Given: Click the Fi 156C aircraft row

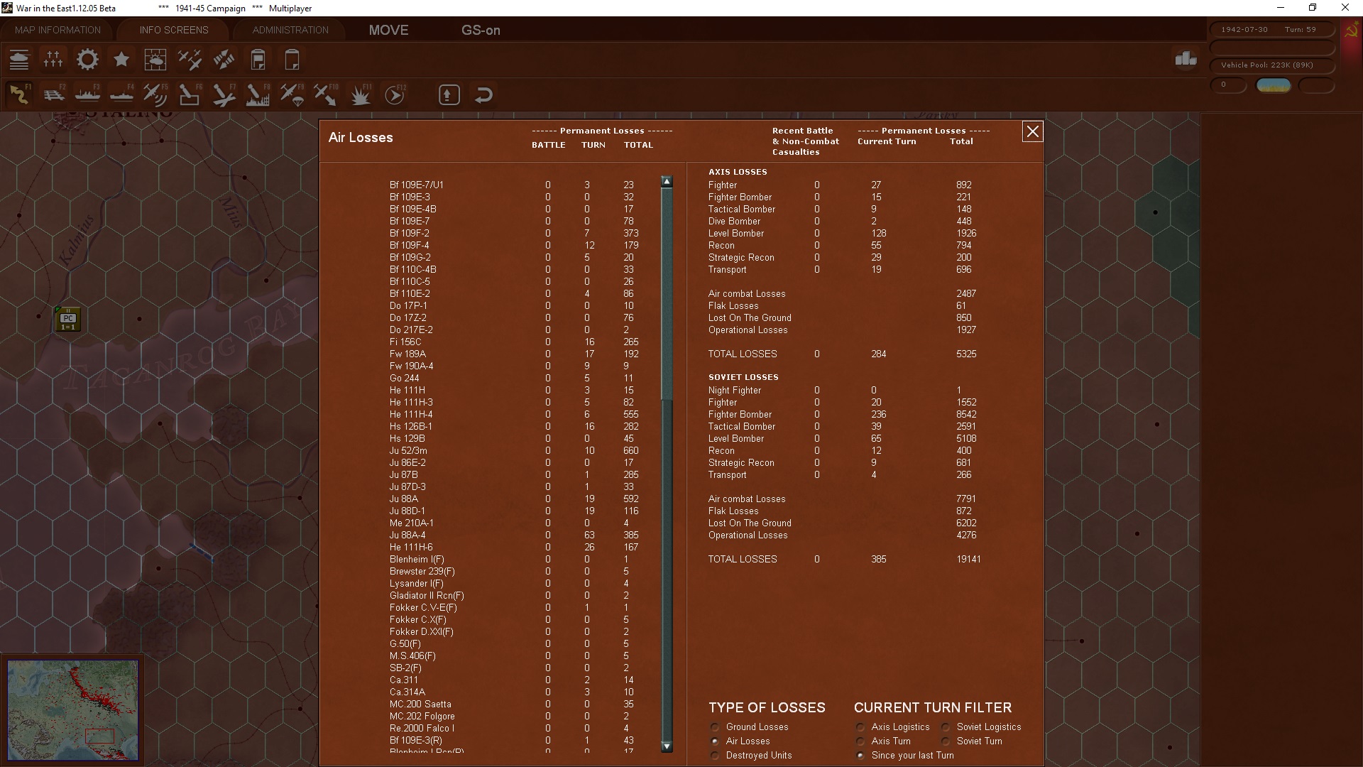Looking at the screenshot, I should click(x=515, y=342).
